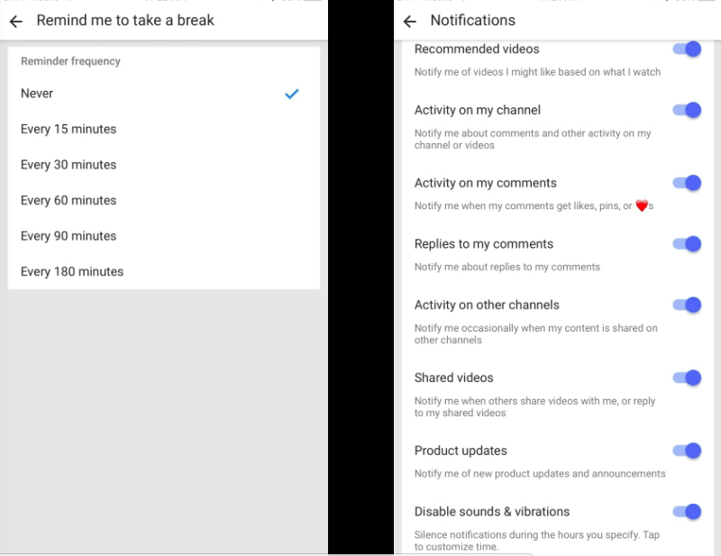Tap the Reminder frequency section header

[70, 61]
